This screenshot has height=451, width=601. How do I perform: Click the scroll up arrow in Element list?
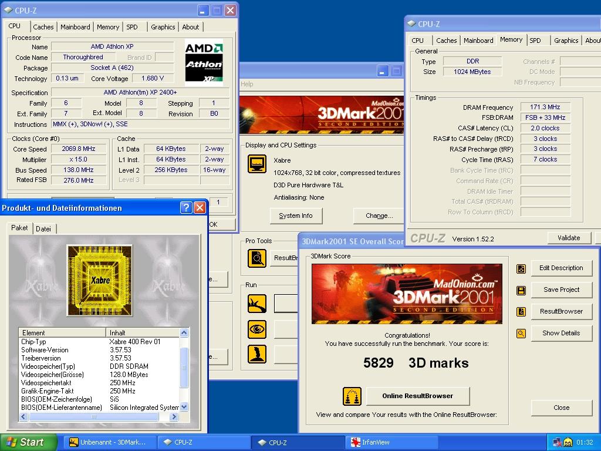point(184,332)
